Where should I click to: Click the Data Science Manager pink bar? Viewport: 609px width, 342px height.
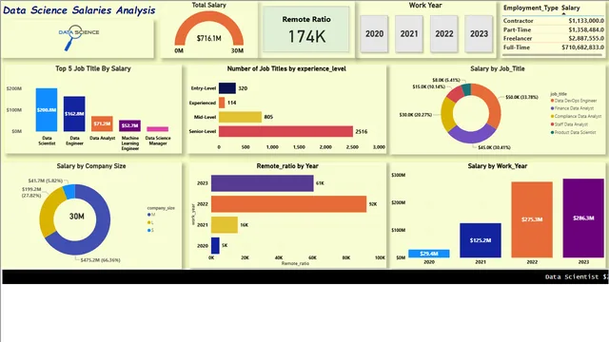tap(158, 129)
